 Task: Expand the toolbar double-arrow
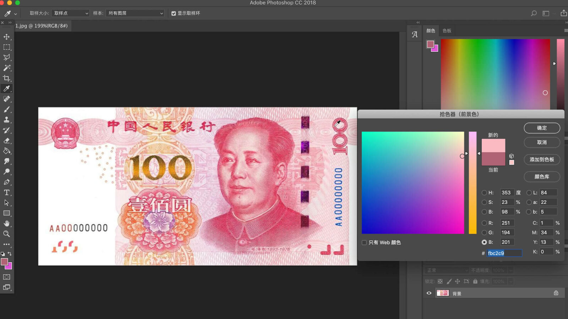click(x=10, y=22)
